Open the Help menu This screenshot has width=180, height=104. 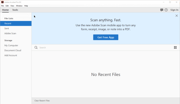pyautogui.click(x=26, y=6)
